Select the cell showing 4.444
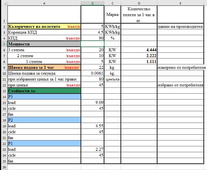This screenshot has width=207, height=170. (139, 50)
